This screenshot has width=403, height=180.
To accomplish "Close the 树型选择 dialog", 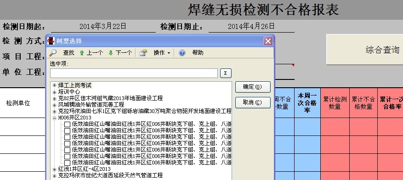I will [268, 41].
